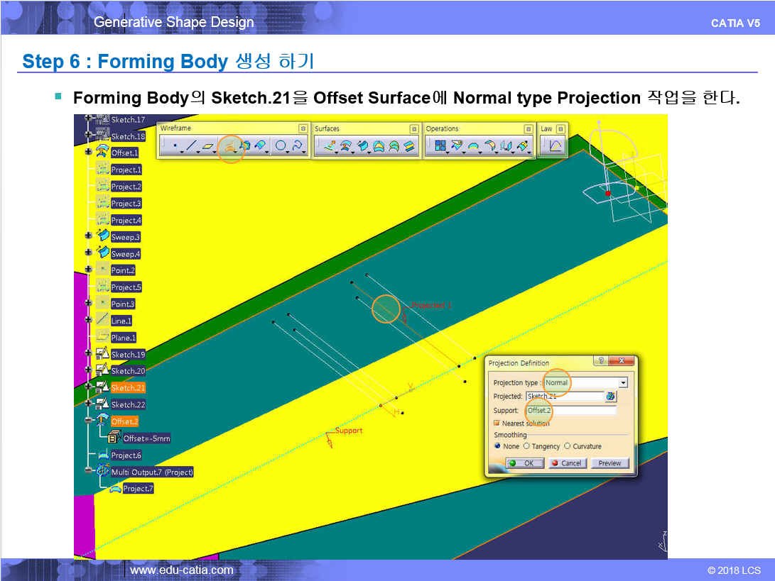Image resolution: width=775 pixels, height=581 pixels.
Task: Click the Plane tool icon
Action: (x=208, y=147)
